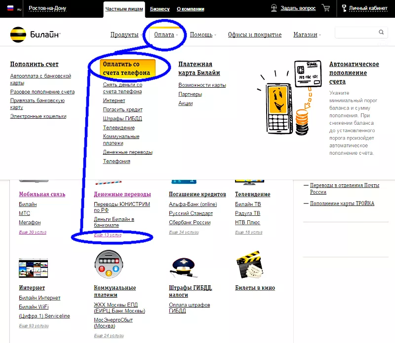Open the Платежная карта Билайн link
Viewport: 395px width, 343px height.
(199, 69)
